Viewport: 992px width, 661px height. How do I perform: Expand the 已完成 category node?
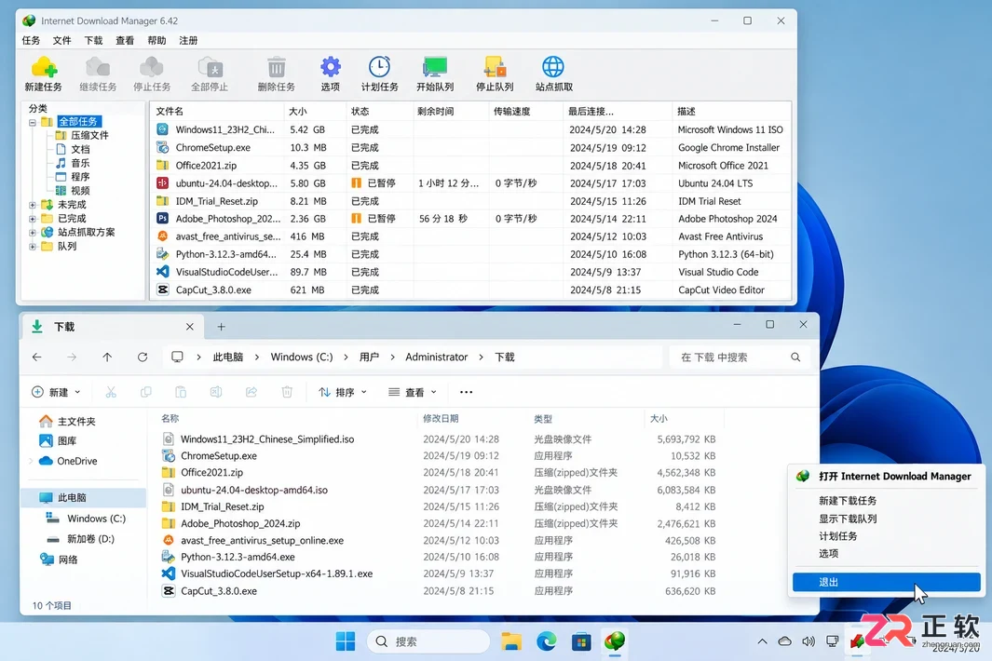click(x=33, y=219)
